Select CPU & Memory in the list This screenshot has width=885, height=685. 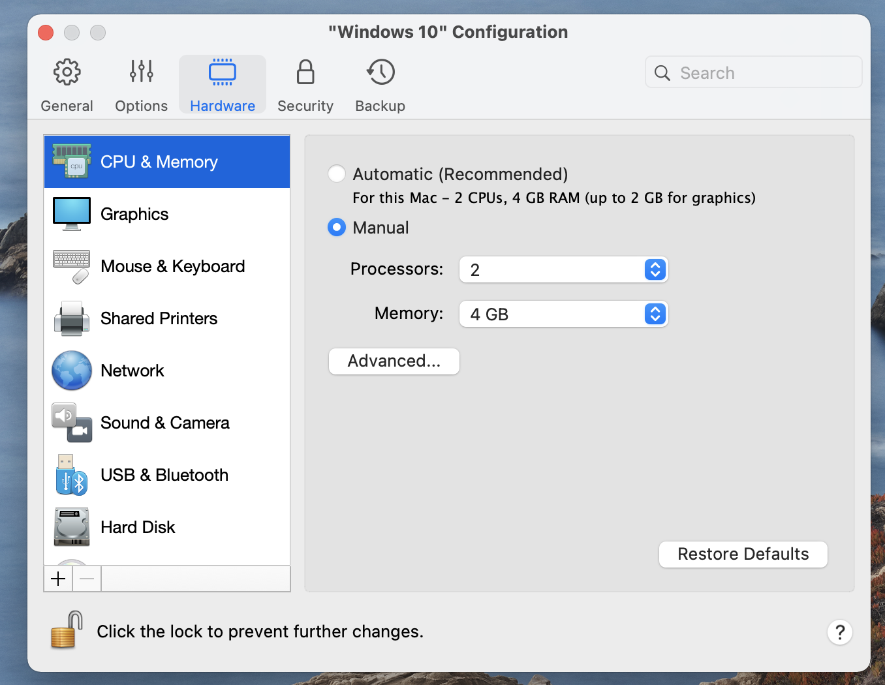(x=167, y=162)
